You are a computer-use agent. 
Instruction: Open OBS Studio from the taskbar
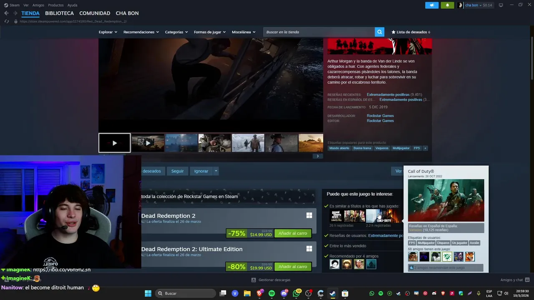tap(308, 293)
